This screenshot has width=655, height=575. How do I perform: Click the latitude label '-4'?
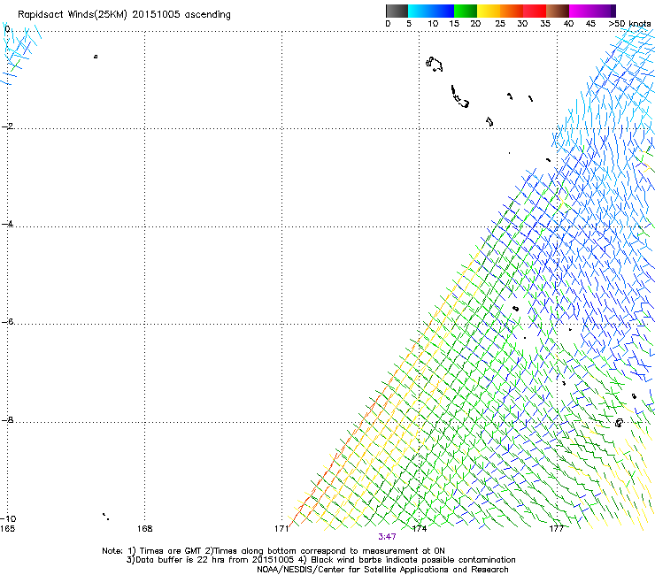coord(7,224)
